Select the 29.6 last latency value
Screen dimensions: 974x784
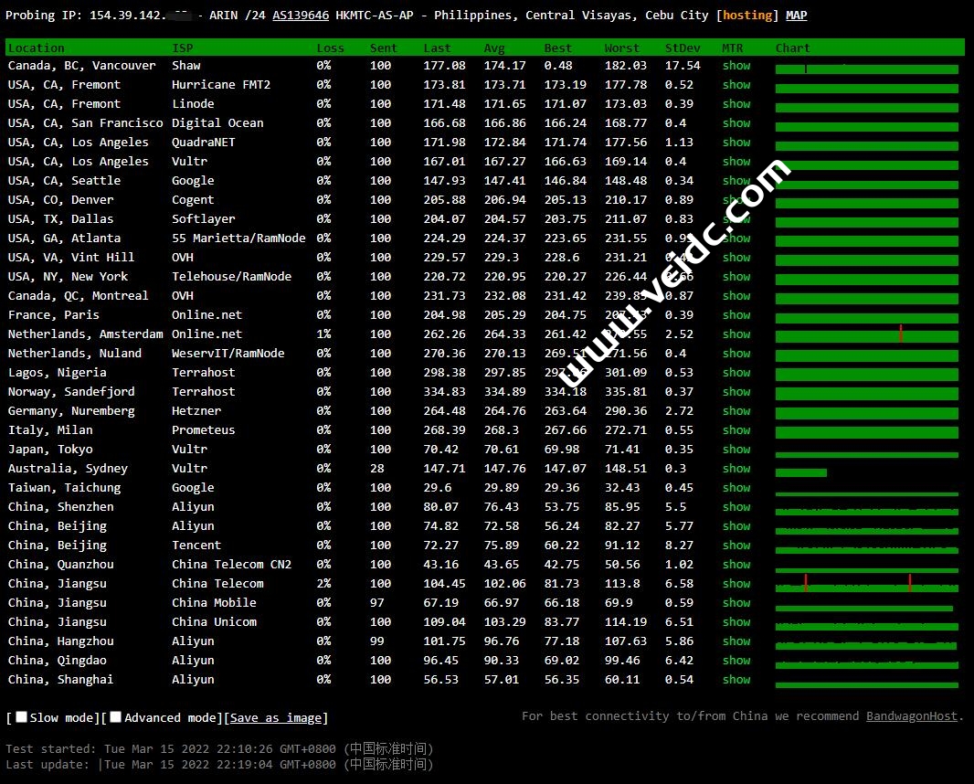[x=438, y=488]
